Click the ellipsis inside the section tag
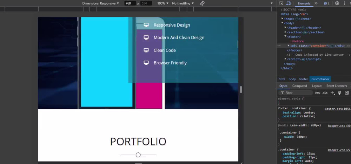Screen dimensions: 351x164 305,32
